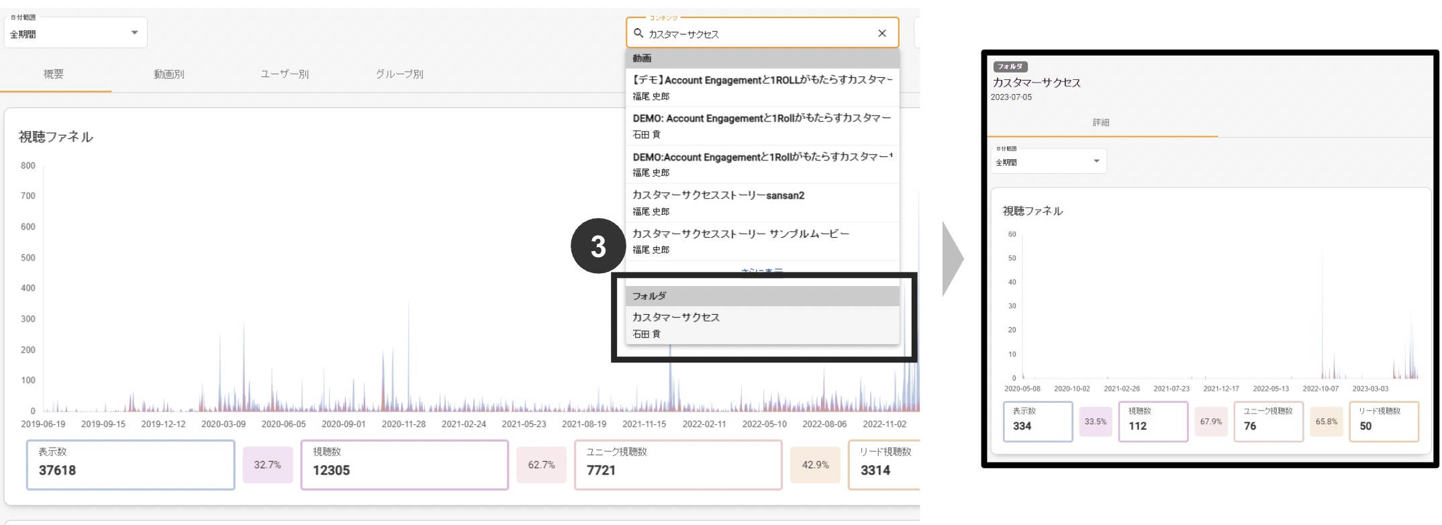This screenshot has width=1442, height=525.
Task: Switch to the グループ別 tab
Action: click(x=399, y=74)
